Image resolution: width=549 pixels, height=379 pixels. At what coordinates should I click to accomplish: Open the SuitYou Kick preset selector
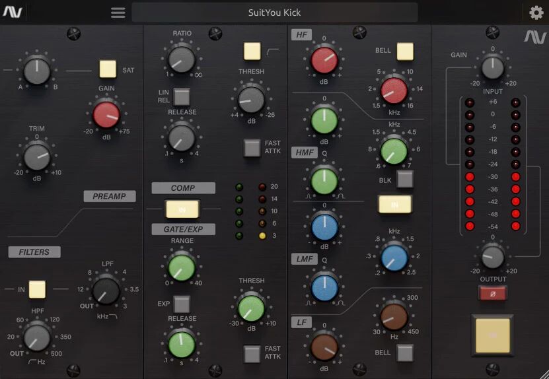pyautogui.click(x=274, y=13)
